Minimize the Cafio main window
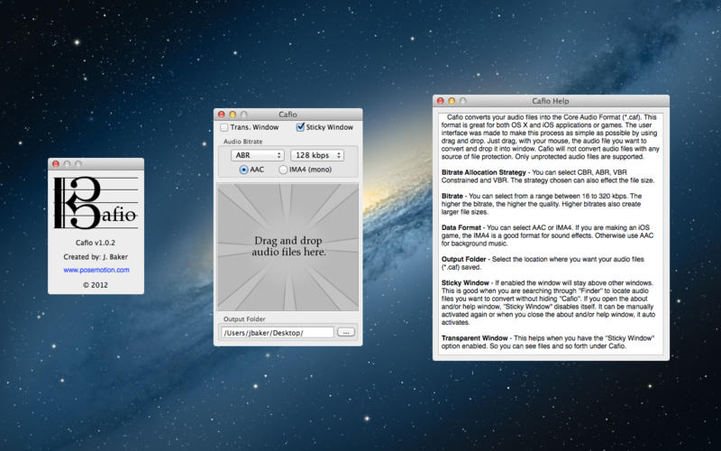Screen dimensions: 721x451 coord(233,115)
